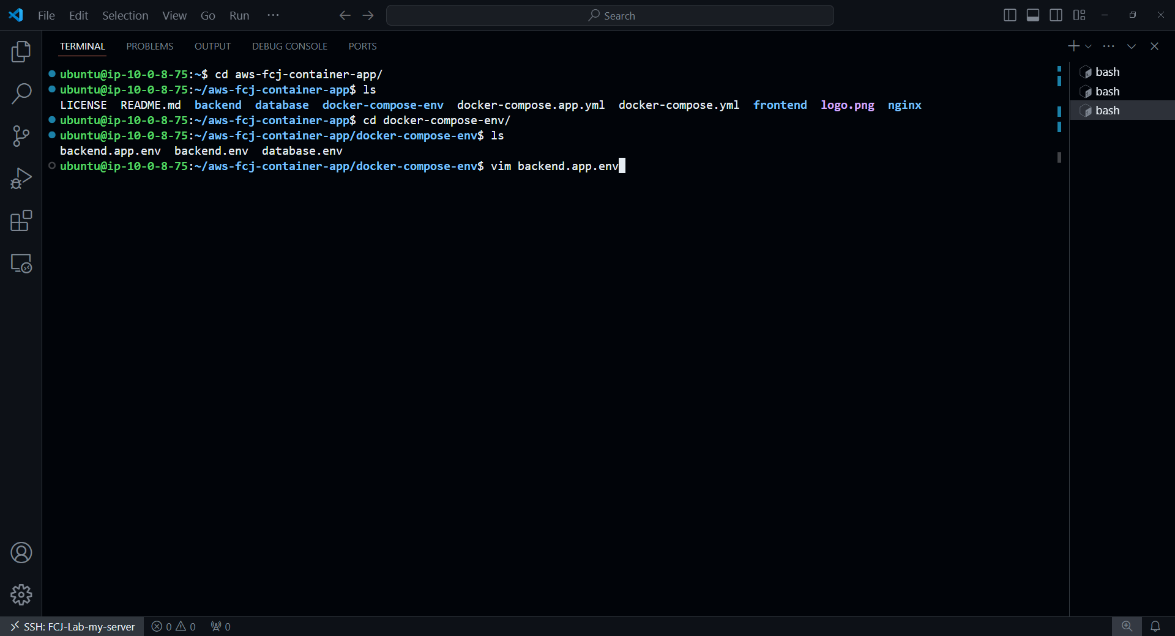This screenshot has height=636, width=1175.
Task: Close the terminal panel
Action: [1154, 46]
